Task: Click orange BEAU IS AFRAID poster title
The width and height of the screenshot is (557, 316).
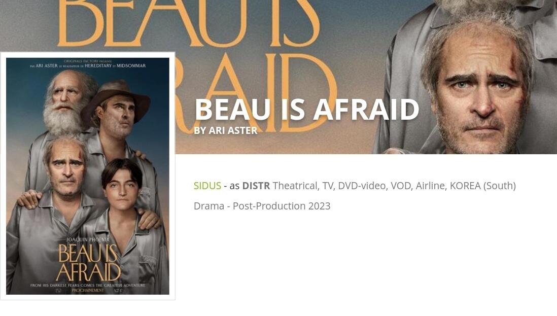Action: click(x=88, y=263)
